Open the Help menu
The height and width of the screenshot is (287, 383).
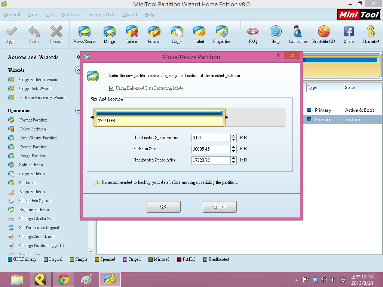(x=150, y=15)
